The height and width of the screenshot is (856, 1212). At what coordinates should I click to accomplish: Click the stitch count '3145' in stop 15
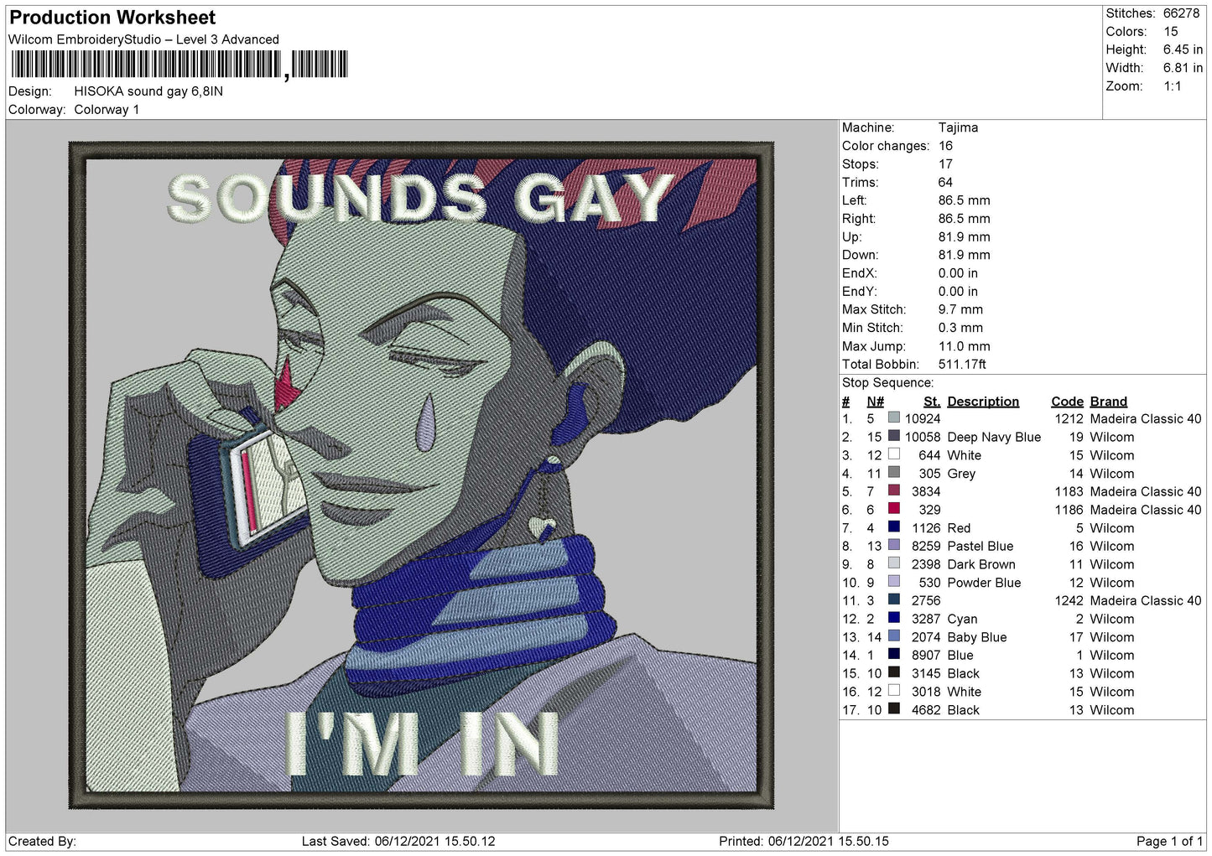(926, 674)
